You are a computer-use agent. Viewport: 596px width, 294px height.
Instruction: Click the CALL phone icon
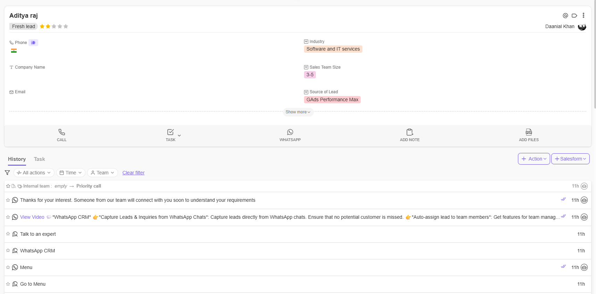[62, 132]
